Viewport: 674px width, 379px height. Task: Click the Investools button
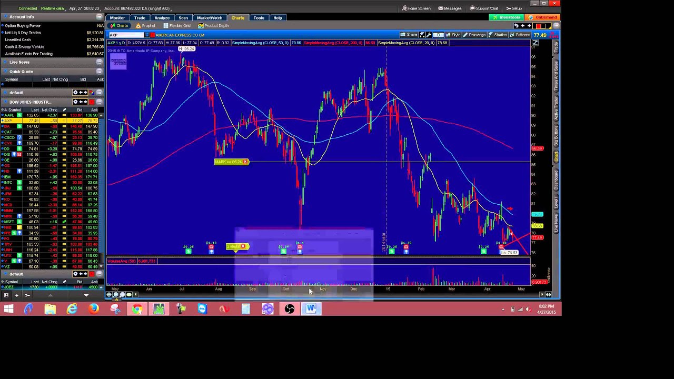507,17
